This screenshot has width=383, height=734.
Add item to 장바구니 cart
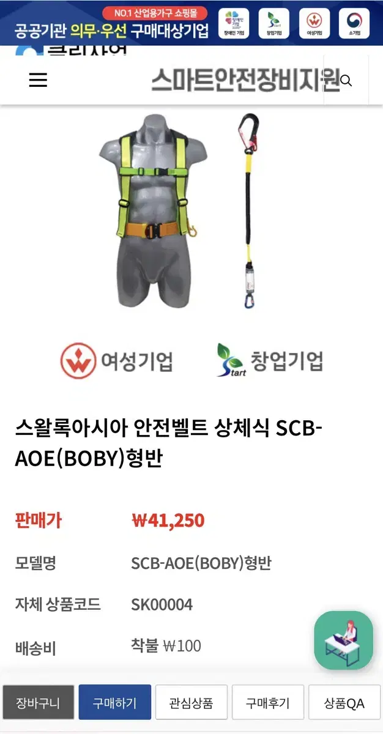[x=39, y=702]
